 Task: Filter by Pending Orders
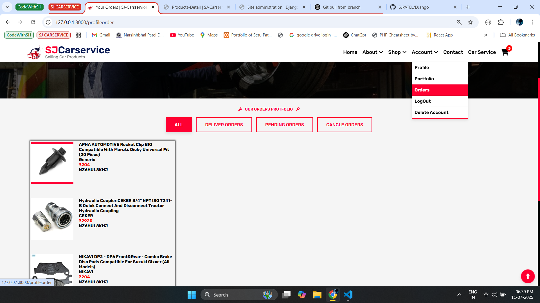[x=284, y=125]
